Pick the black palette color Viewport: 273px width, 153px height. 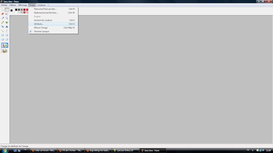16,10
